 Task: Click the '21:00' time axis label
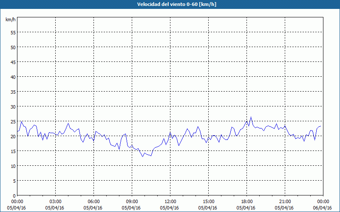click(285, 202)
